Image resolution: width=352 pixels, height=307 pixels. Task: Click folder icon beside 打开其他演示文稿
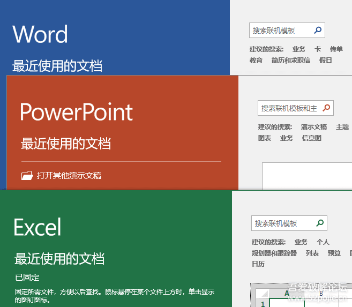27,176
